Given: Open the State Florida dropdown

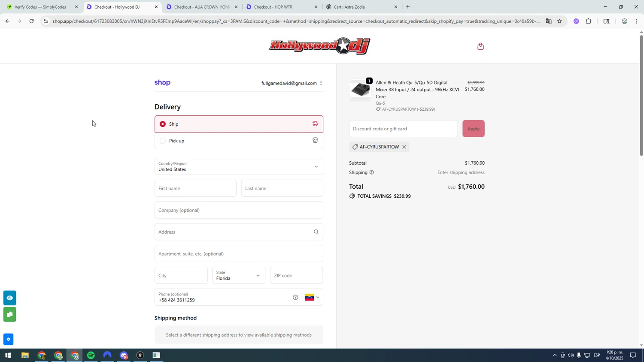Looking at the screenshot, I should [239, 275].
